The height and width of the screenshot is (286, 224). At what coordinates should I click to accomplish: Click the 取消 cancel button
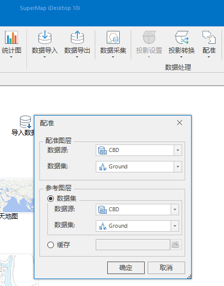[166, 268]
